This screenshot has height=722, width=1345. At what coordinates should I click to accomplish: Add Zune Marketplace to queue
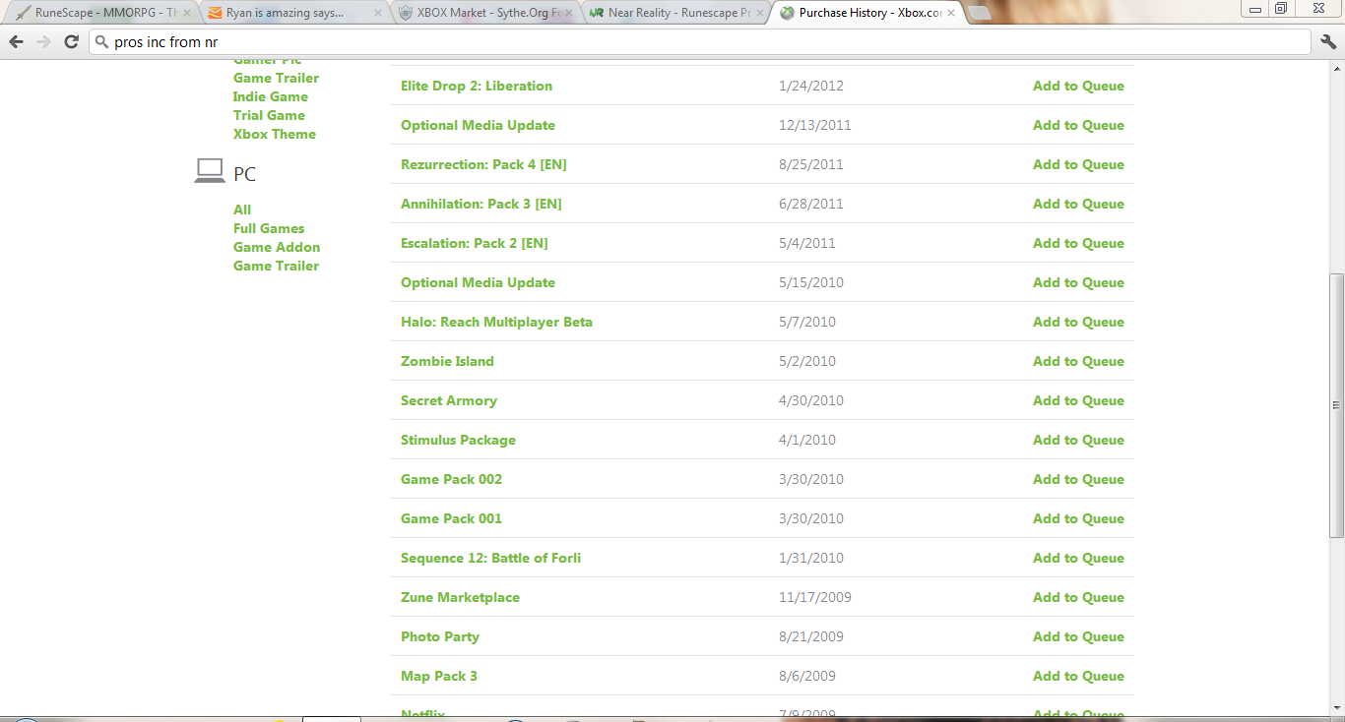pyautogui.click(x=1078, y=597)
